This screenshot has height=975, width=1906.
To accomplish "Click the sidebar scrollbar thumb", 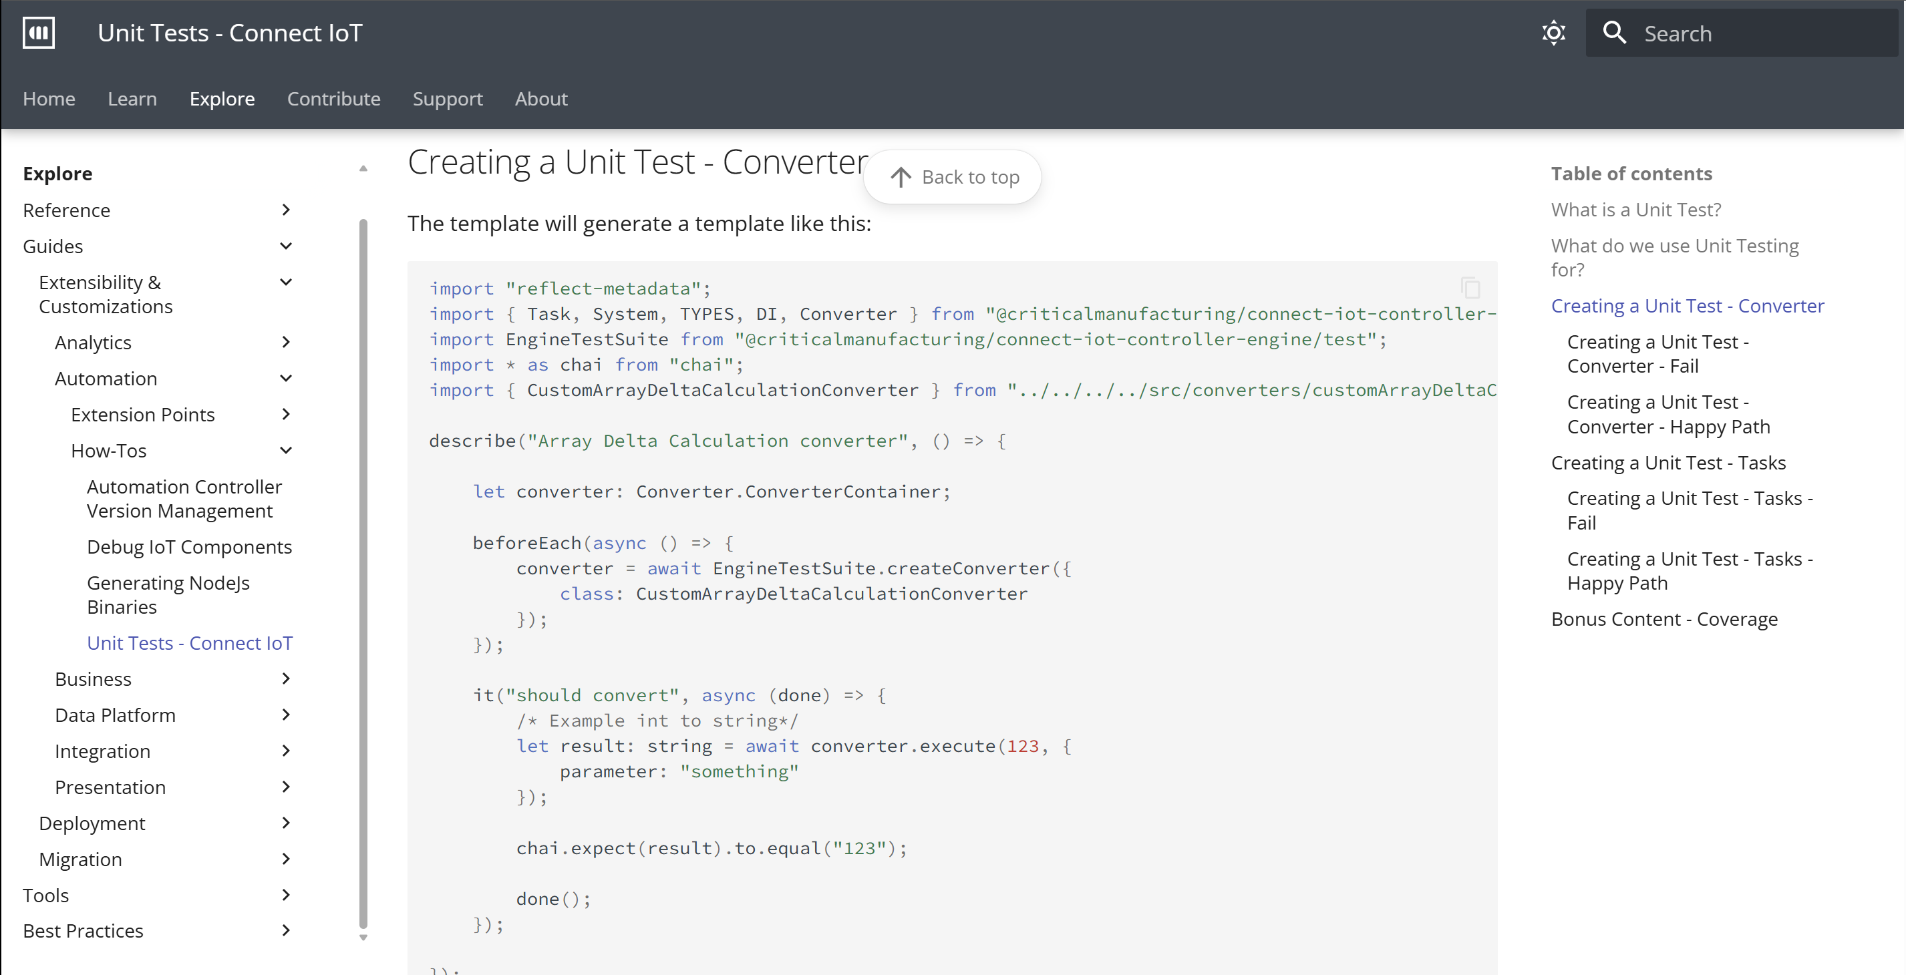I will pos(363,573).
